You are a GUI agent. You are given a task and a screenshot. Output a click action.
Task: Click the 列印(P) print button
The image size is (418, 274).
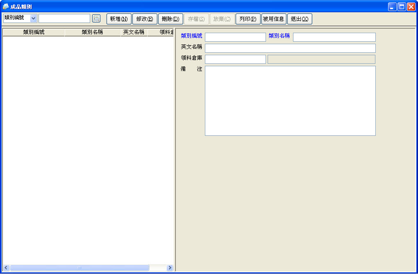coord(248,19)
